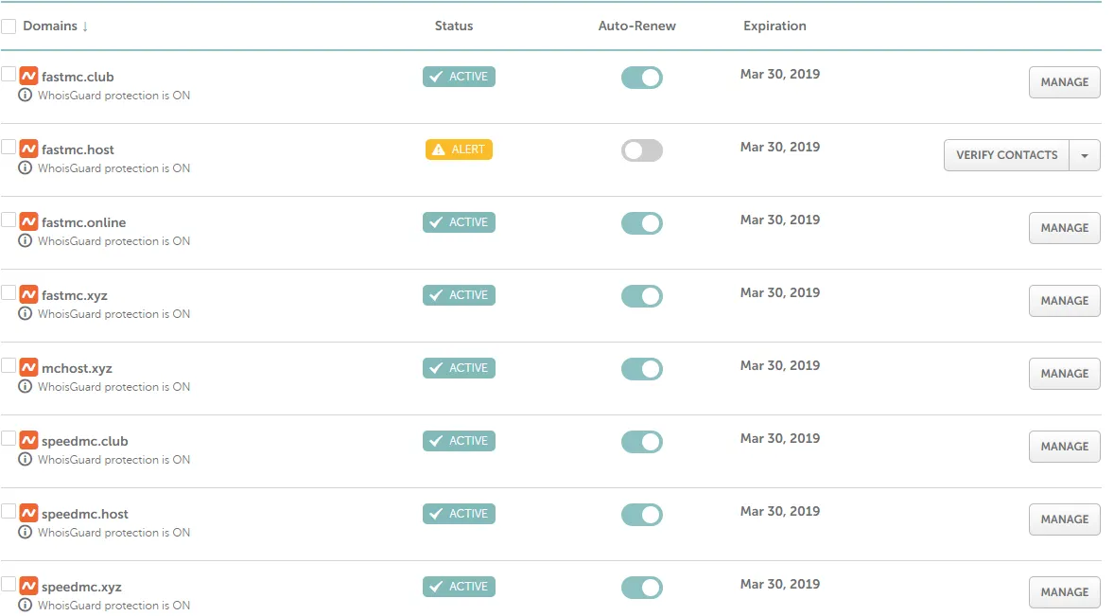Click the Namecheap logo icon beside fastmc.xyz
1114x616 pixels.
click(28, 294)
